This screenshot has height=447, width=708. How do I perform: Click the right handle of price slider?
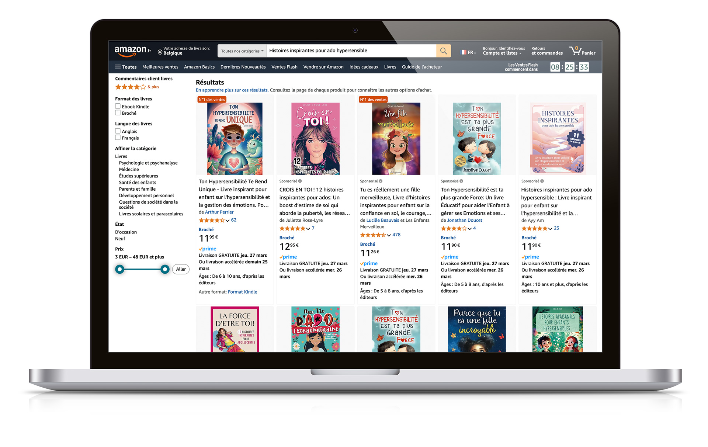(165, 269)
